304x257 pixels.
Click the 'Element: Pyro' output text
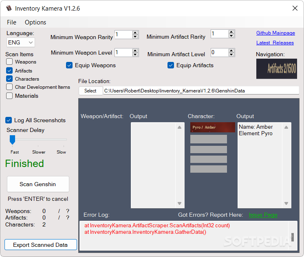coord(256,133)
